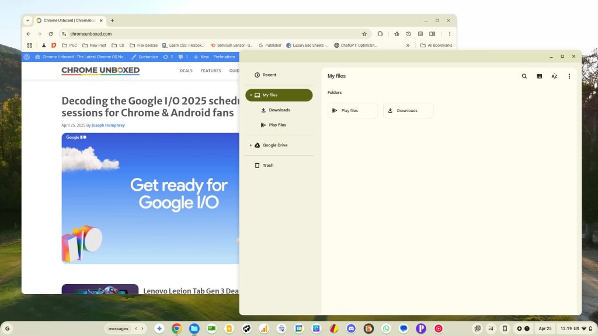Open the apps grid in bookmarks bar

coord(29,45)
